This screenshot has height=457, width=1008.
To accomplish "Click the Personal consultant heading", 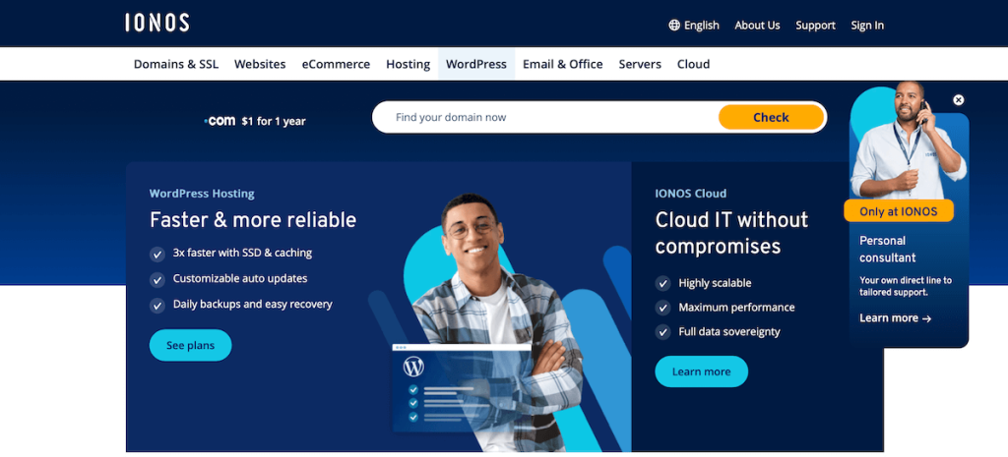I will click(888, 249).
